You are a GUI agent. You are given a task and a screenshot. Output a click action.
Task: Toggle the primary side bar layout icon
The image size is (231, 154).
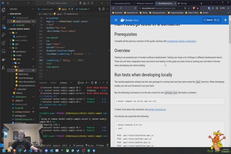click(81, 3)
